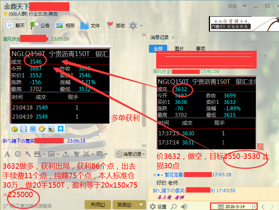Click the upload file icon
The height and width of the screenshot is (210, 279).
coord(66,154)
